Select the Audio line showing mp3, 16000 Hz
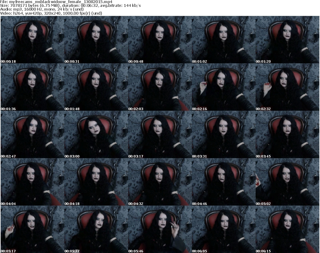This screenshot has width=320, height=253. (x=42, y=9)
